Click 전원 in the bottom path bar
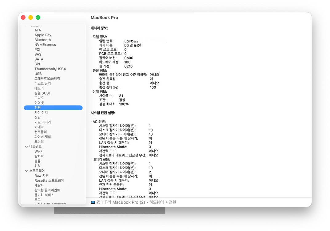This screenshot has height=231, width=330. pos(172,202)
